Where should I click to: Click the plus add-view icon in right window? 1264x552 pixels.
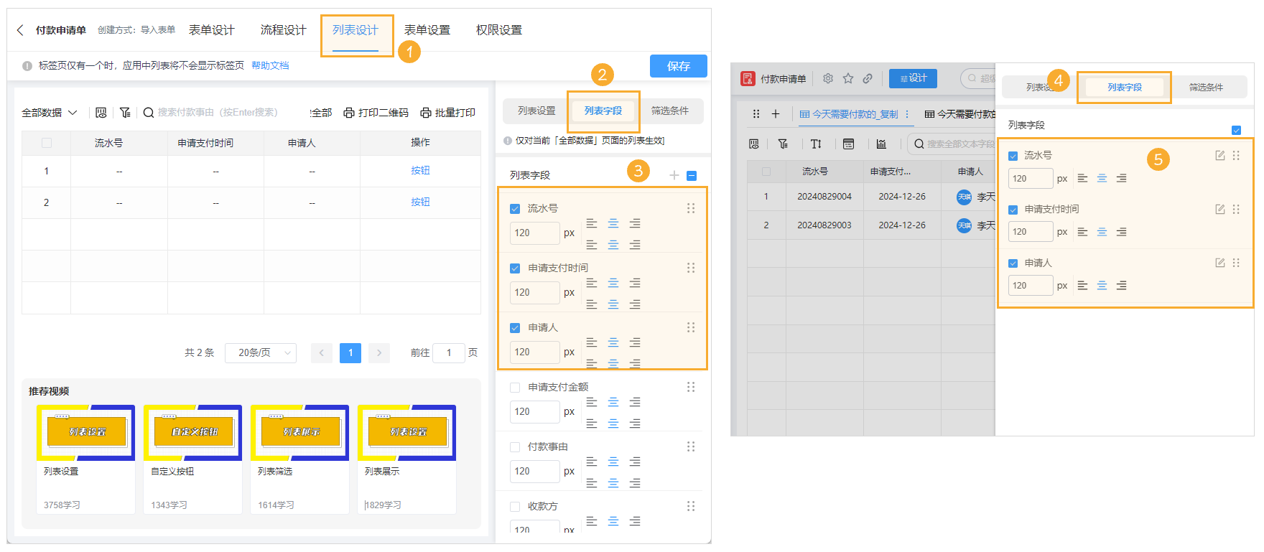pyautogui.click(x=776, y=113)
